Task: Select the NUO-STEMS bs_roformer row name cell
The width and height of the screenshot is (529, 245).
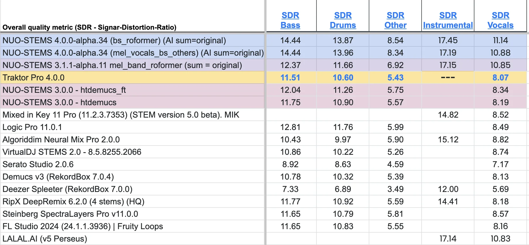Action: tap(114, 40)
